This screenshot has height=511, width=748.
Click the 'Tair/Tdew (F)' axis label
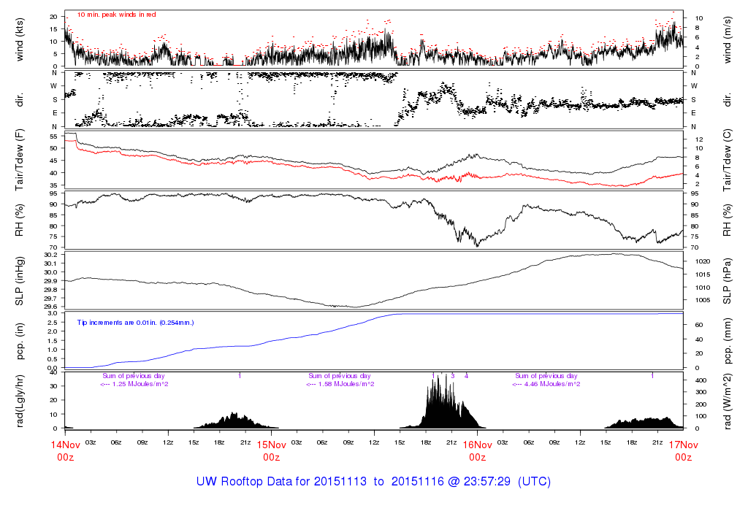(x=20, y=160)
